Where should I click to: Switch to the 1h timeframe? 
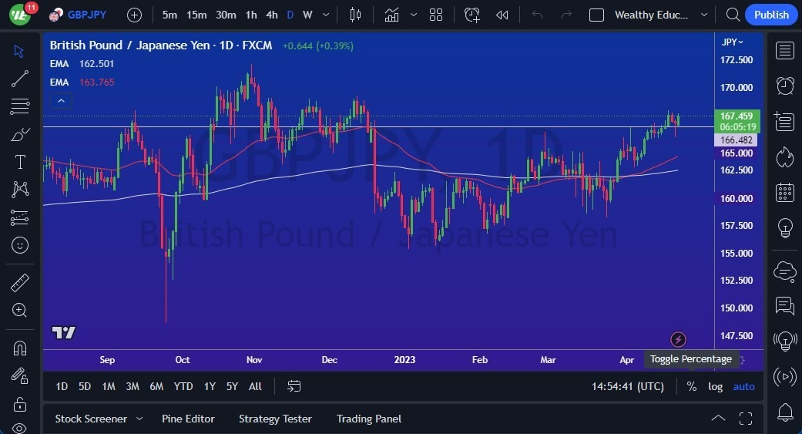coord(251,15)
